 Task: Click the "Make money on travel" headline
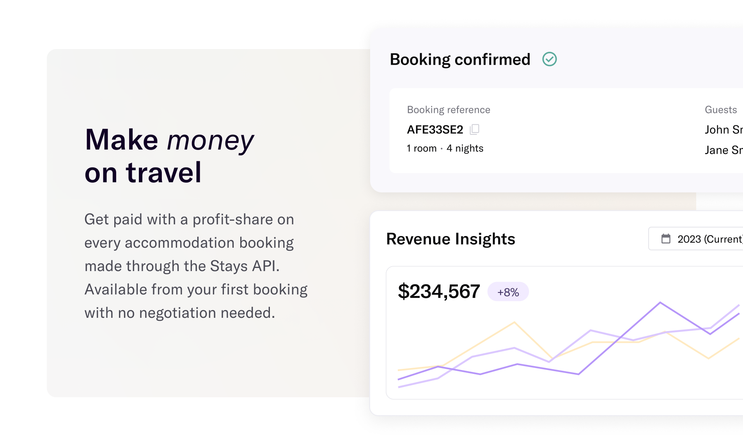169,156
